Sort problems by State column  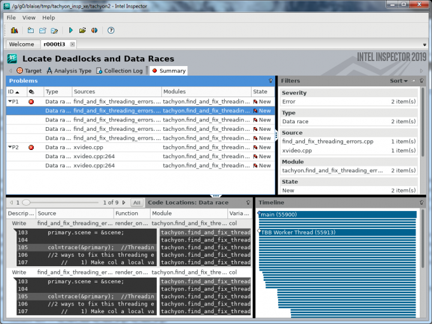point(263,91)
